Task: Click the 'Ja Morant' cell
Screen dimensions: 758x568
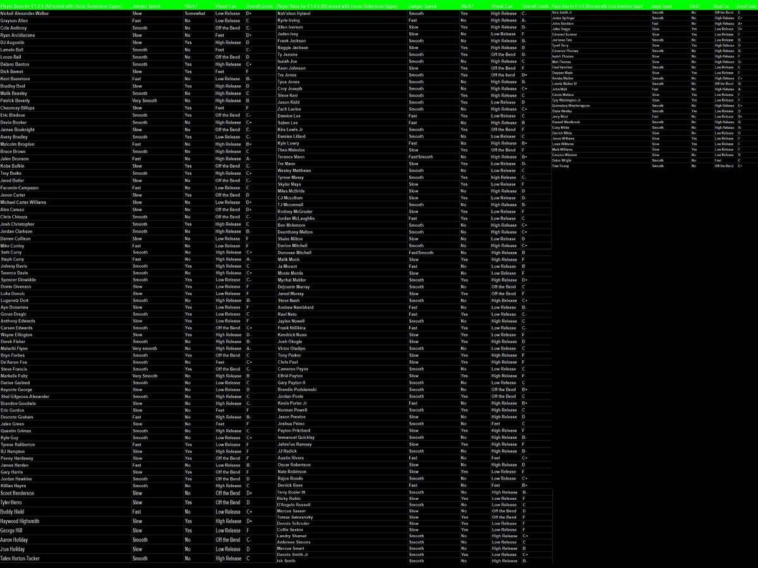Action: [x=287, y=266]
